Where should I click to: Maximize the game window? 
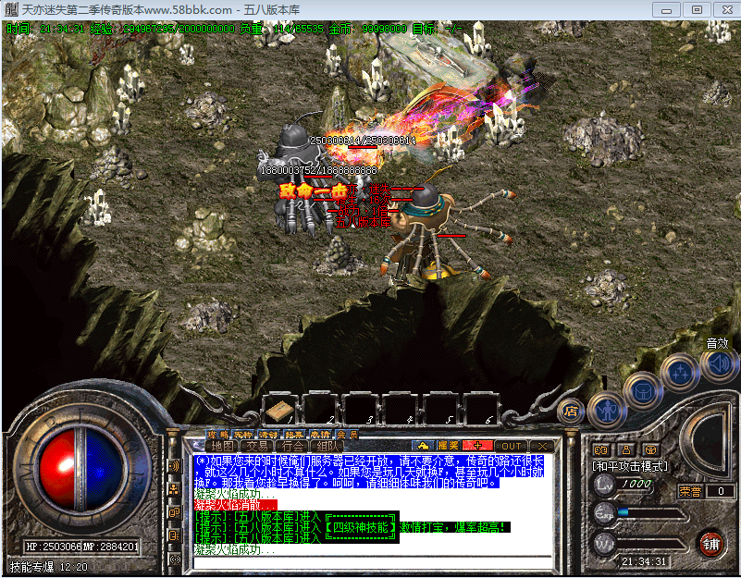(697, 10)
